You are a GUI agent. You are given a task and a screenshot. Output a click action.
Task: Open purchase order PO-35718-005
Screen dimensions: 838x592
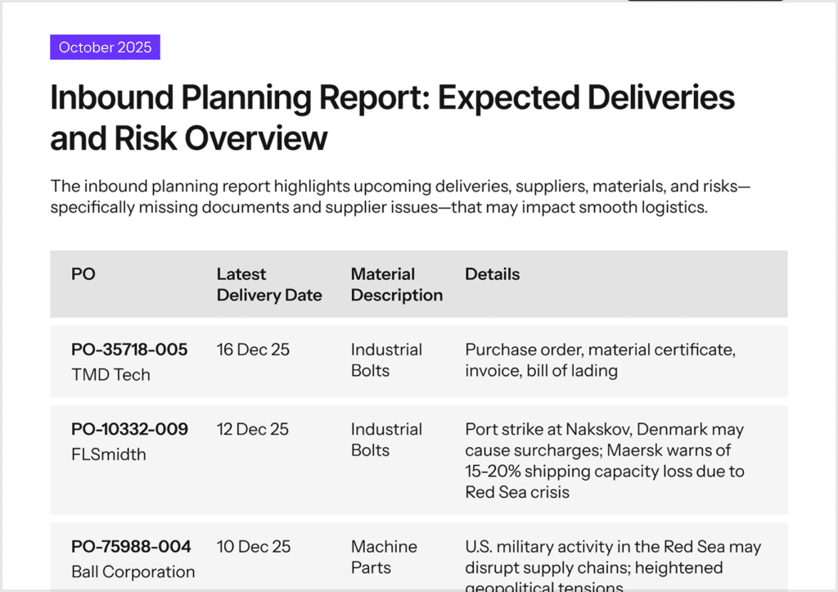tap(129, 350)
